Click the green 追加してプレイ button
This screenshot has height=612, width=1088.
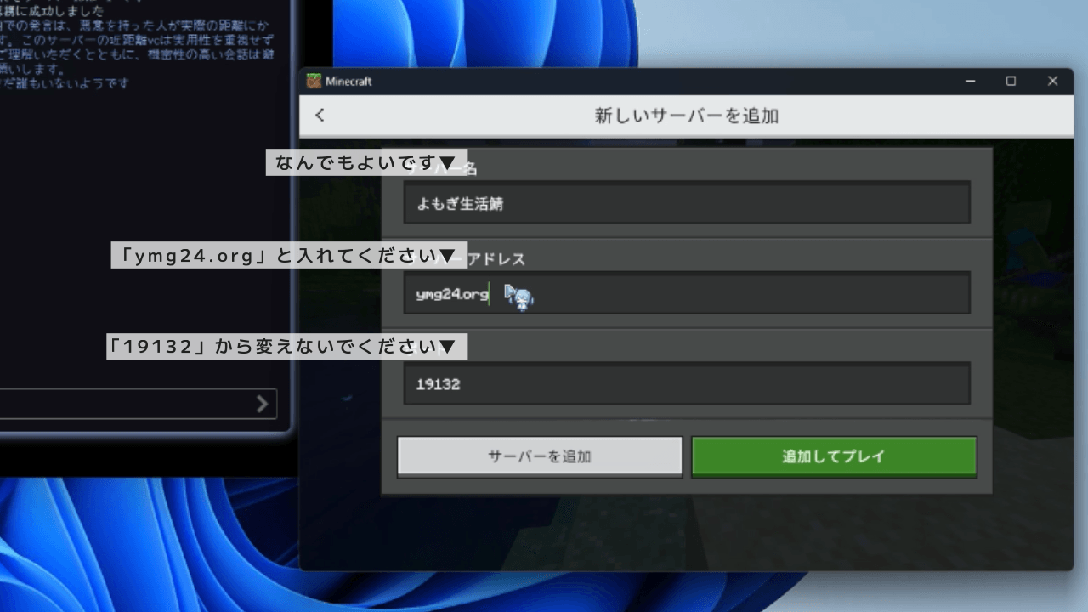pos(834,456)
